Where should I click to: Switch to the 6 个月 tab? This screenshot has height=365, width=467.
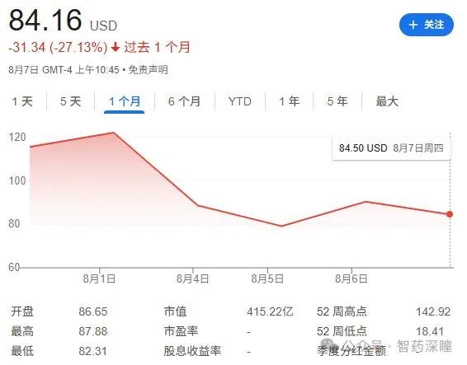coord(184,101)
